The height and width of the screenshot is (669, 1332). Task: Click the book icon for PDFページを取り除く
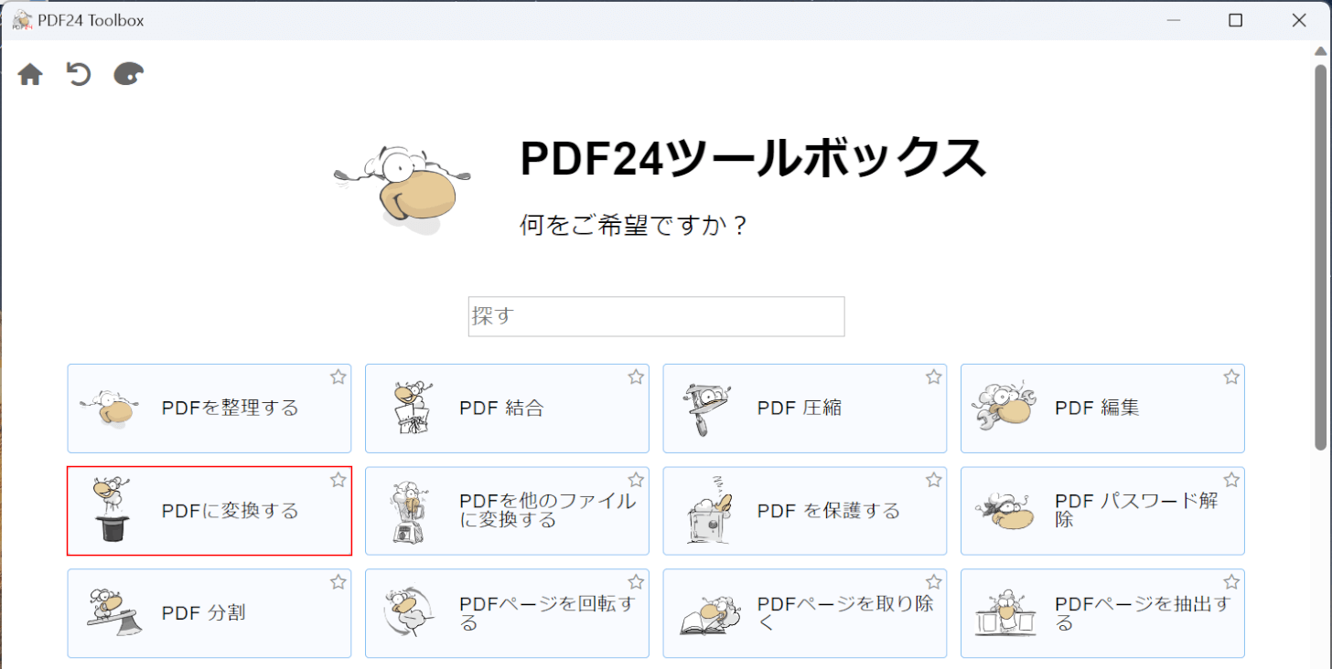tap(708, 616)
